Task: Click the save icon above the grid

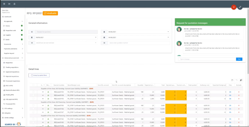Action: [232, 80]
